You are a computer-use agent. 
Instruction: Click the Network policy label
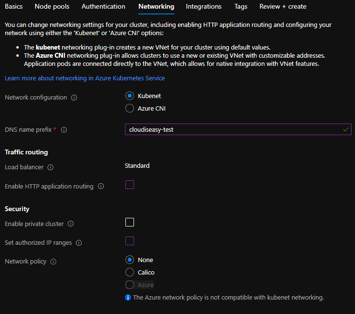tap(25, 262)
